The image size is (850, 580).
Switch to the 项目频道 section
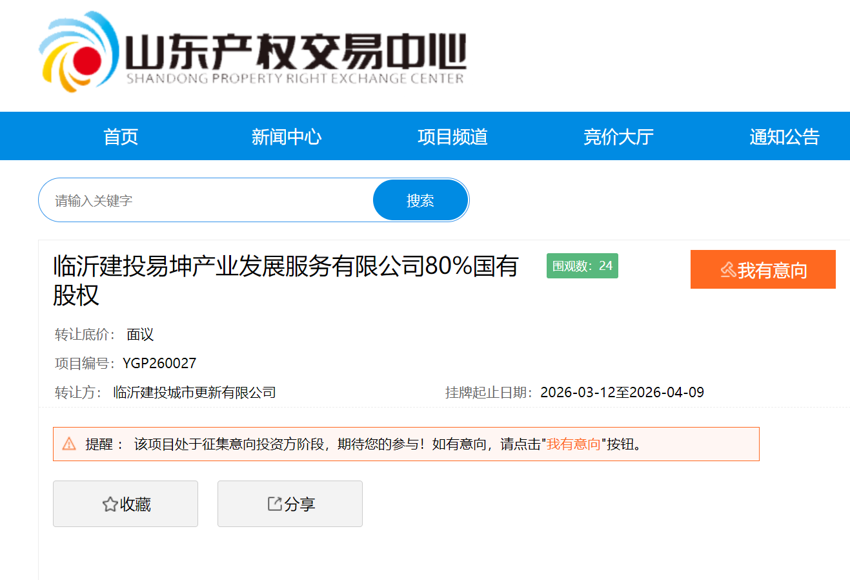coord(452,137)
